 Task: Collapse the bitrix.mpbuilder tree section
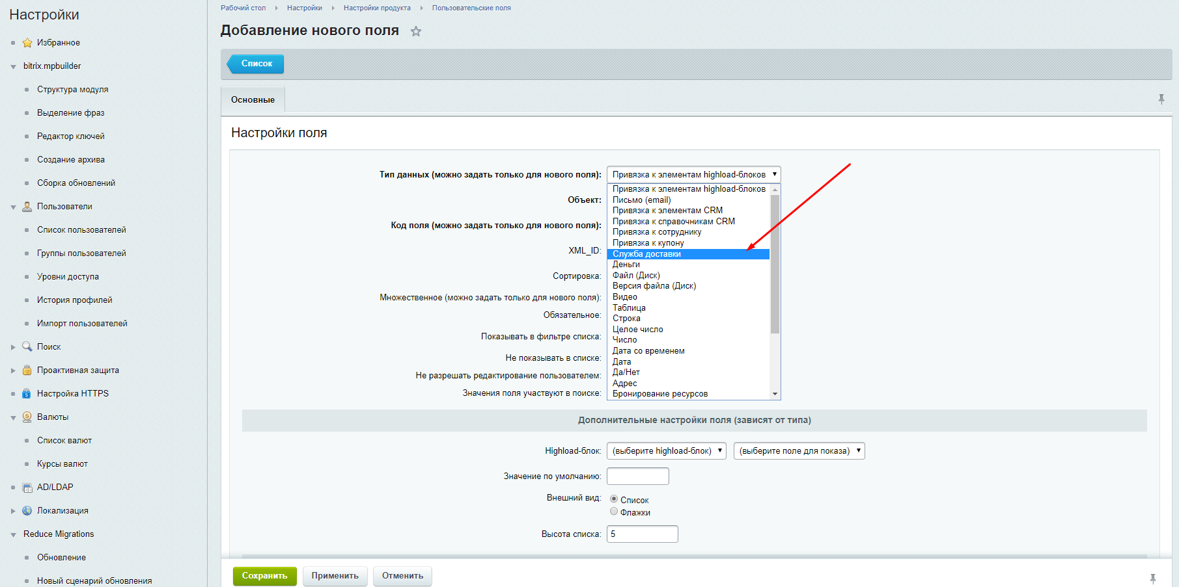point(13,66)
